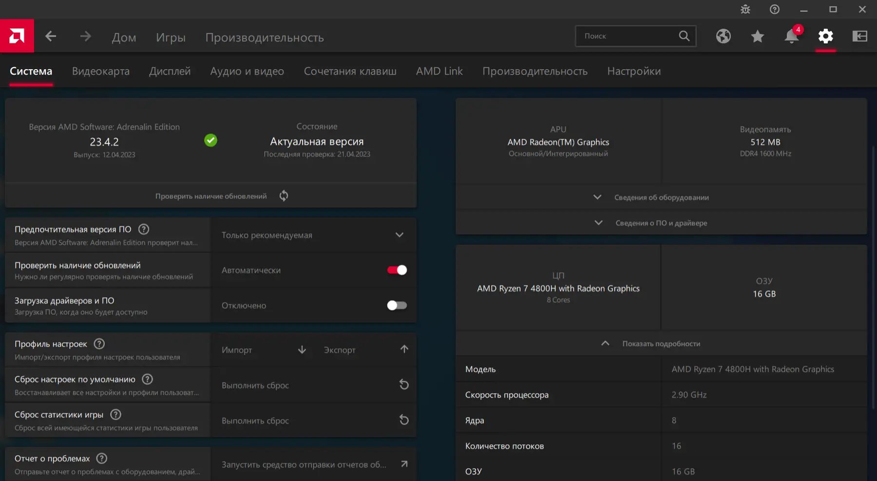Open the AMD Link tab
This screenshot has width=877, height=481.
tap(439, 71)
